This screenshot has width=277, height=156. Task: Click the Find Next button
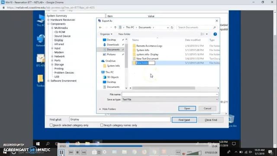click(184, 120)
